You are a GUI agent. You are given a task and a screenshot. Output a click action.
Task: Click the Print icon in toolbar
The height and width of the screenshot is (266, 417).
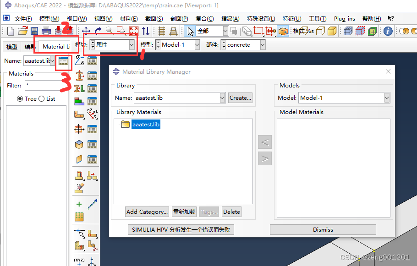click(46, 31)
